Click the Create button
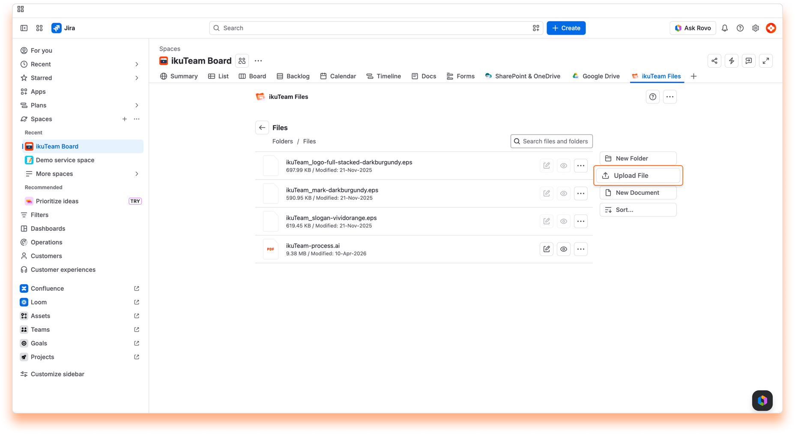 coord(566,28)
